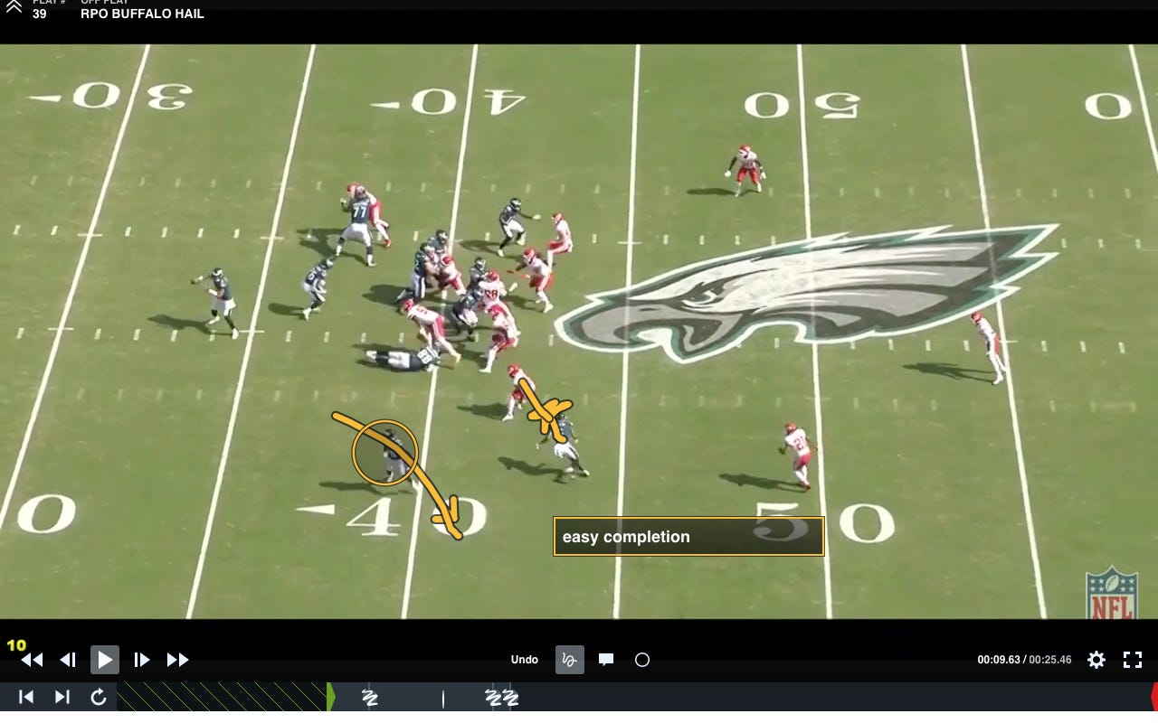Skip to the next clip

click(x=62, y=697)
